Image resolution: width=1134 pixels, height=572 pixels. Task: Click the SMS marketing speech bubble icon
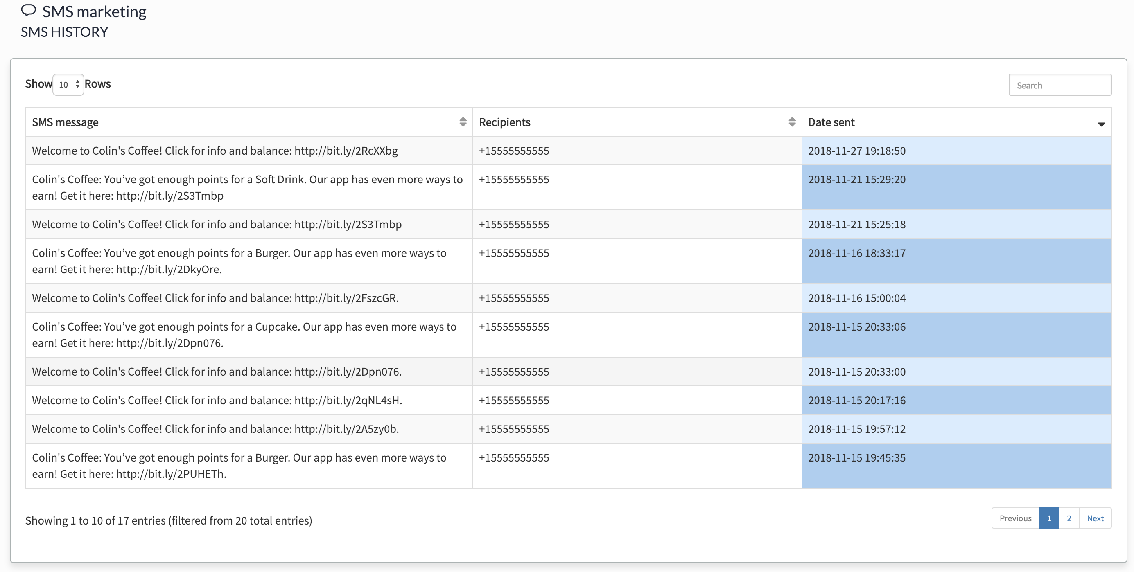[x=29, y=10]
